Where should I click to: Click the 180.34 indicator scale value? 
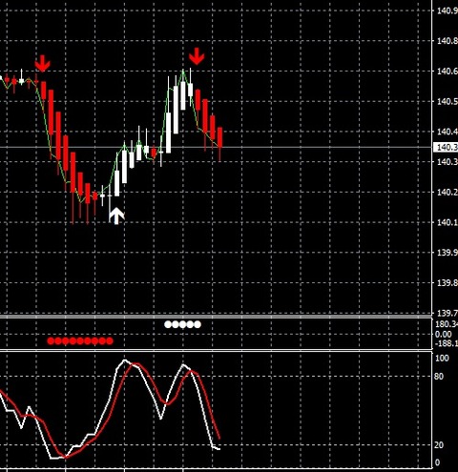click(447, 324)
